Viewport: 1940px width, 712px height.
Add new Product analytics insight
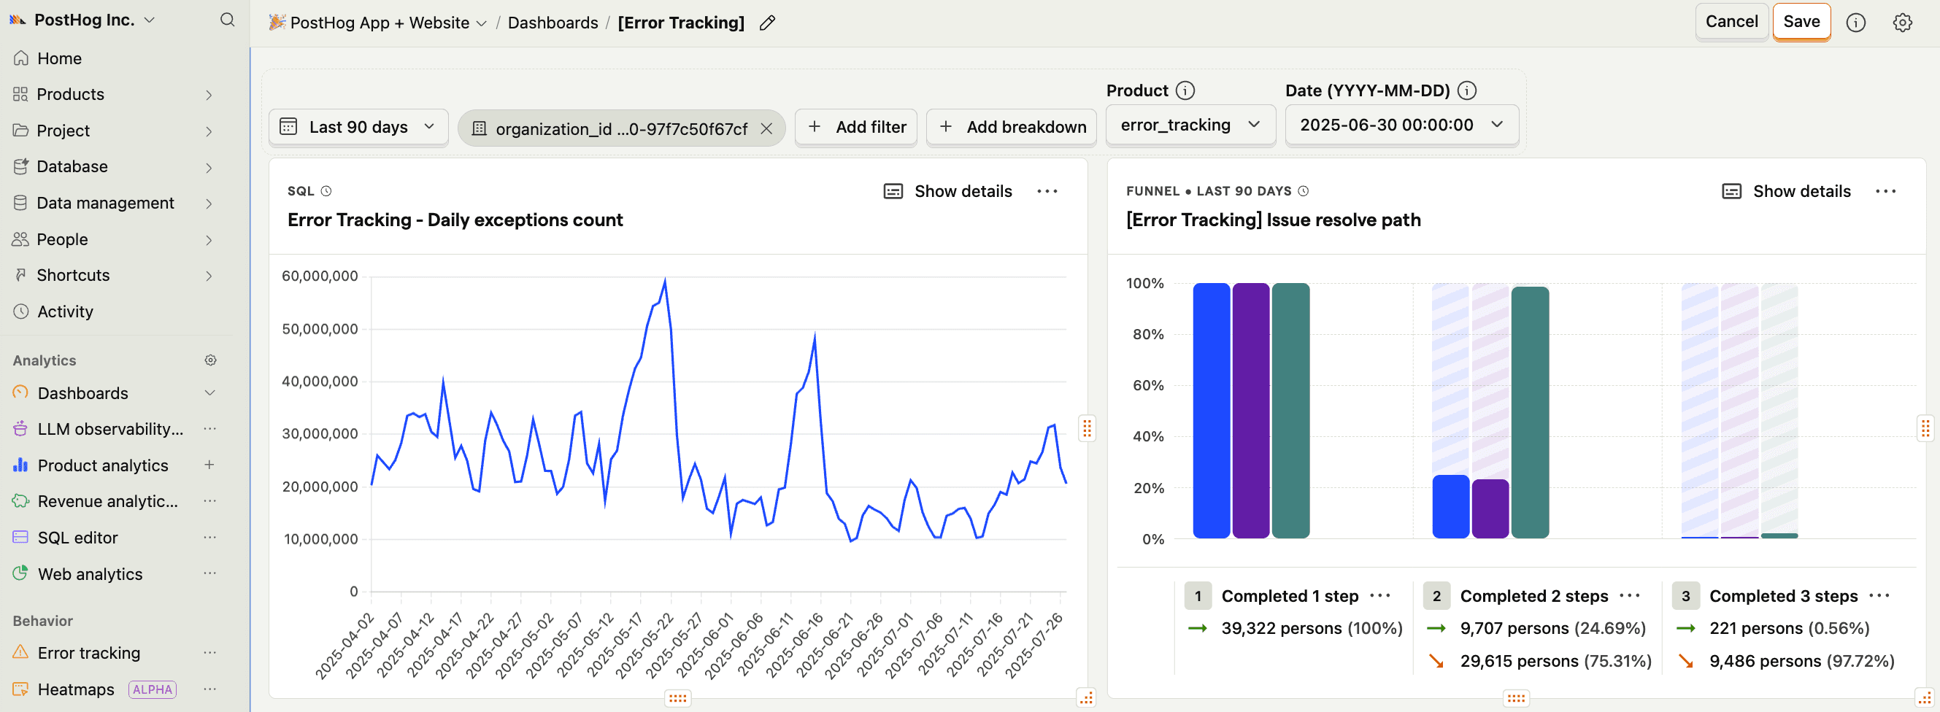click(209, 465)
